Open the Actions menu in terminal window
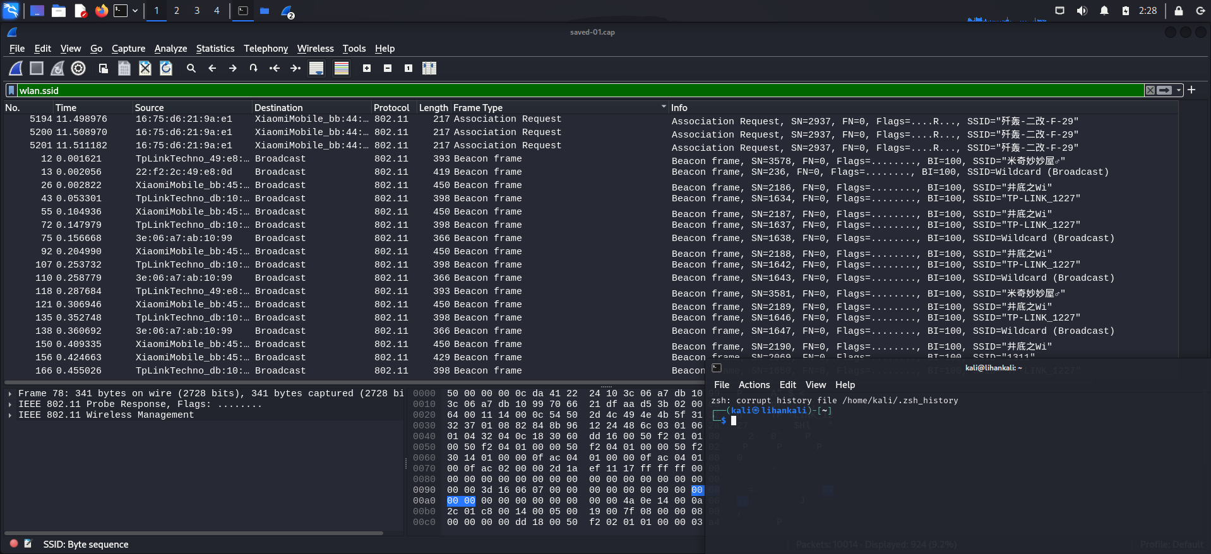This screenshot has width=1211, height=554. 754,385
